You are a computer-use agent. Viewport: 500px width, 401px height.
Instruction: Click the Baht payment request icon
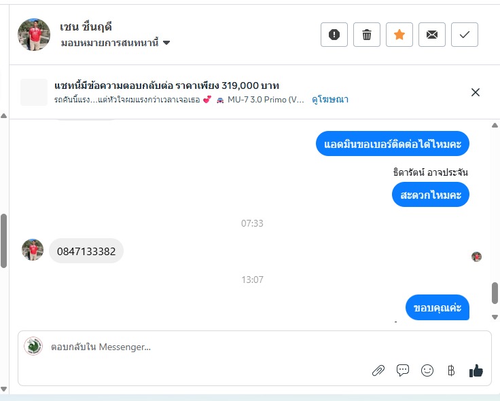pos(451,370)
